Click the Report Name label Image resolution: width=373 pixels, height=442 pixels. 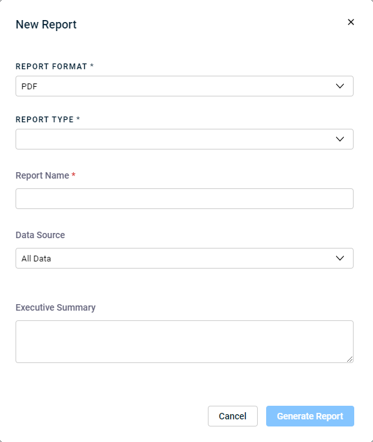pyautogui.click(x=42, y=175)
